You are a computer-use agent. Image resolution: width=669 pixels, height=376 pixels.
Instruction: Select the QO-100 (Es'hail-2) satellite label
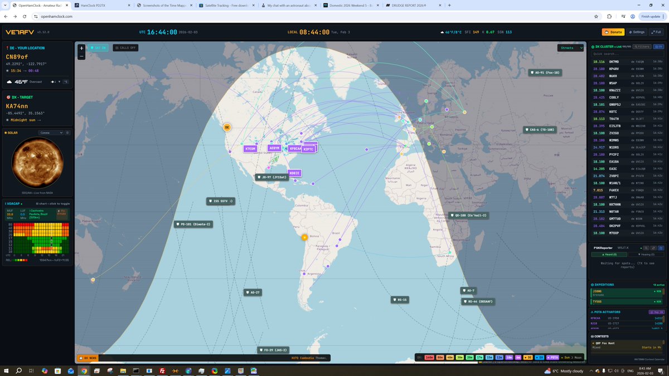coord(468,216)
